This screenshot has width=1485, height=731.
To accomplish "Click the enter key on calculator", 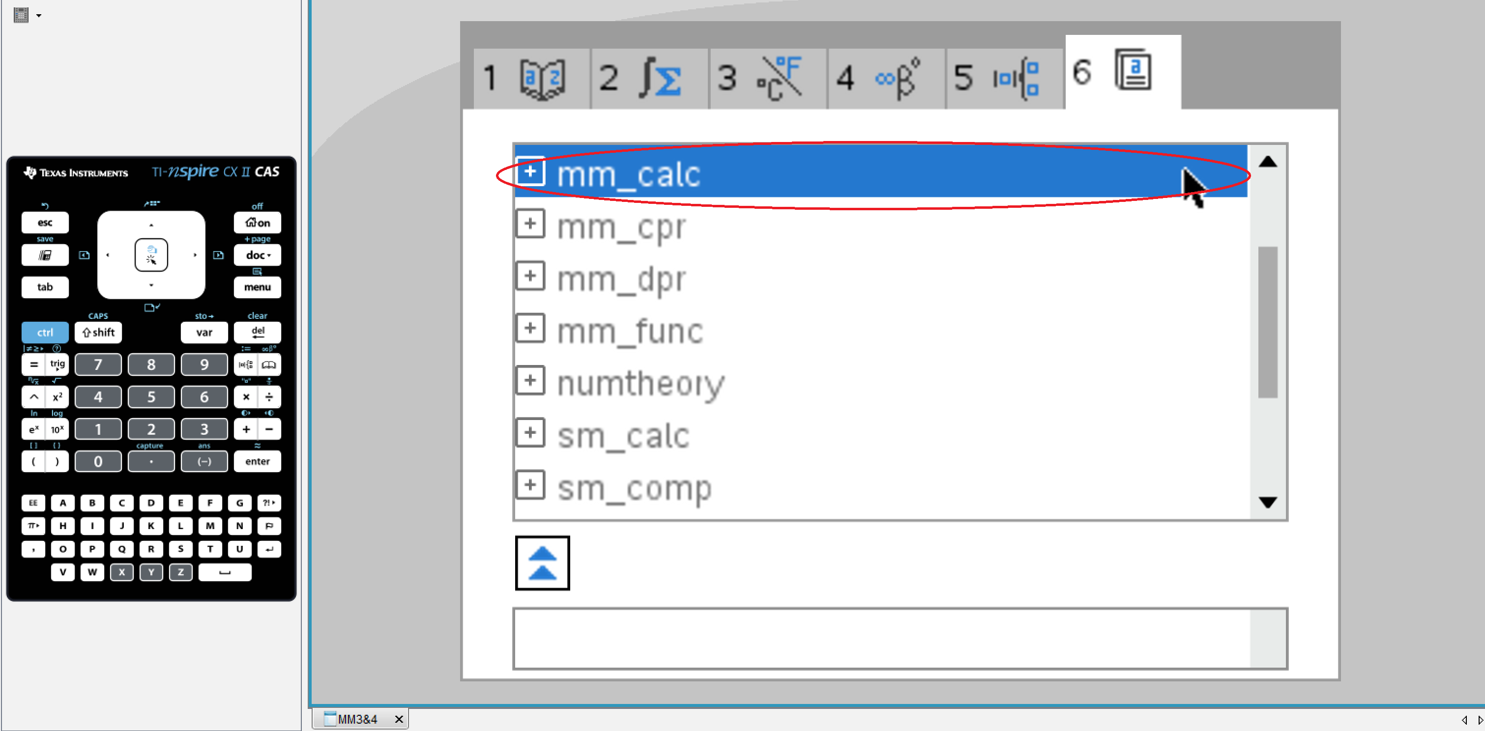I will (257, 461).
